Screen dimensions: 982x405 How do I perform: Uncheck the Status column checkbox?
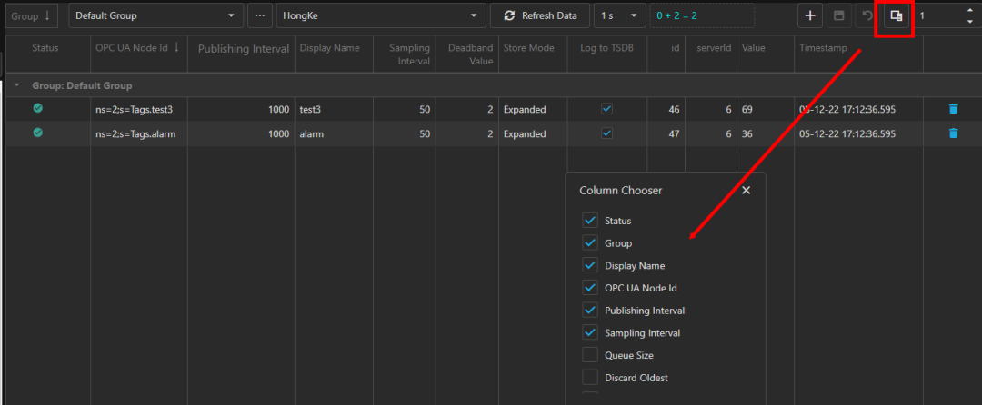(x=590, y=221)
